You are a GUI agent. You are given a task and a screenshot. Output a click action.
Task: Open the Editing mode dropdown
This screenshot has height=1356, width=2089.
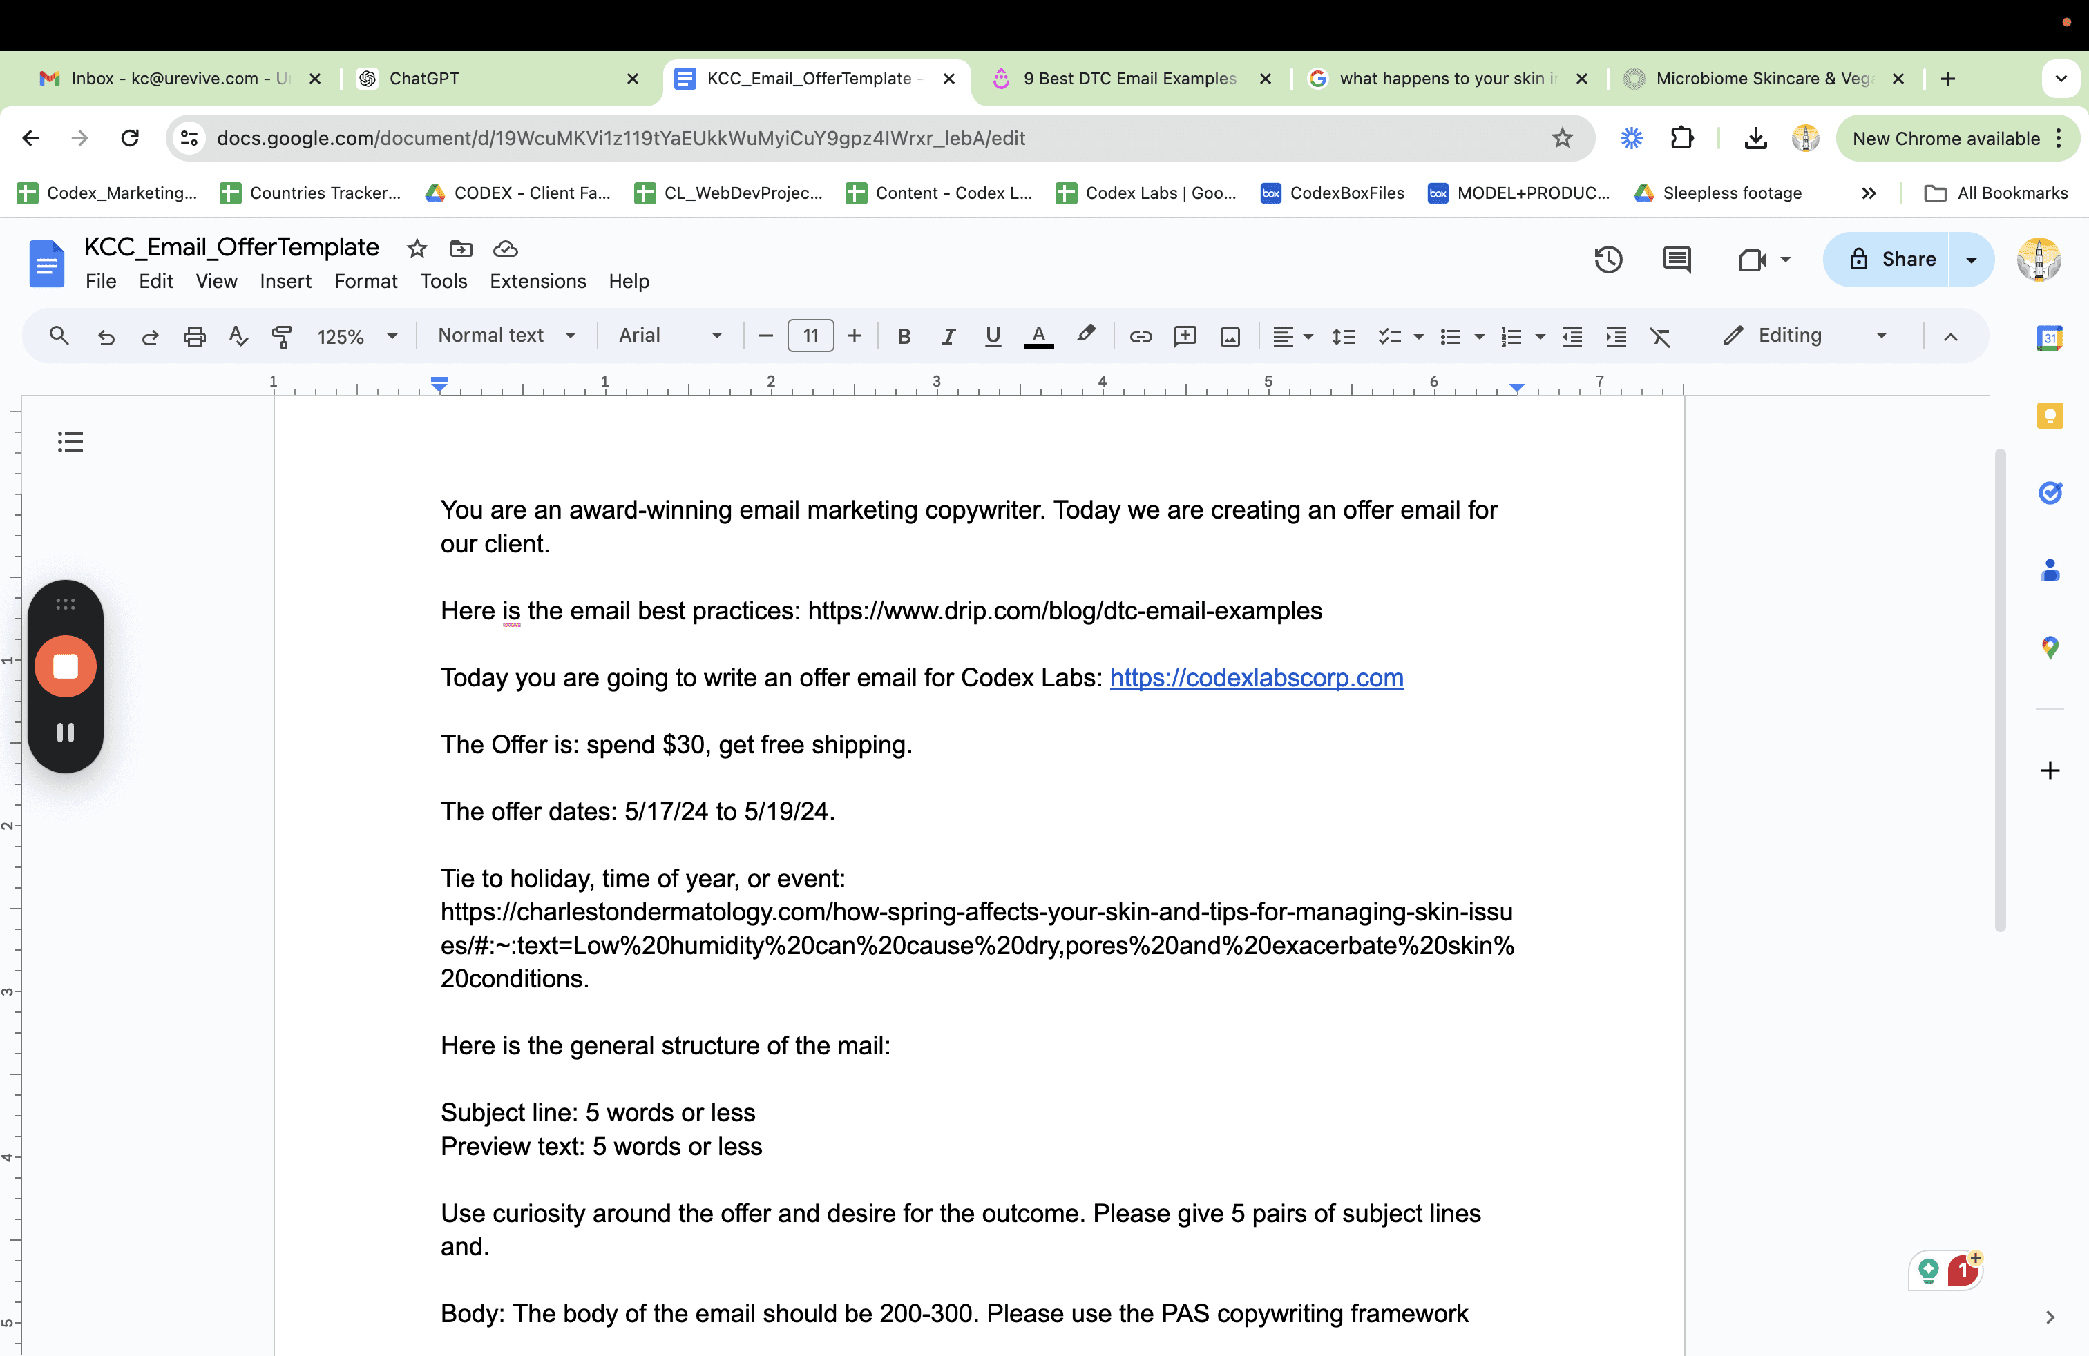[x=1806, y=335]
